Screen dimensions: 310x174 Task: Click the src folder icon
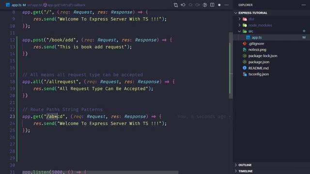[245, 31]
